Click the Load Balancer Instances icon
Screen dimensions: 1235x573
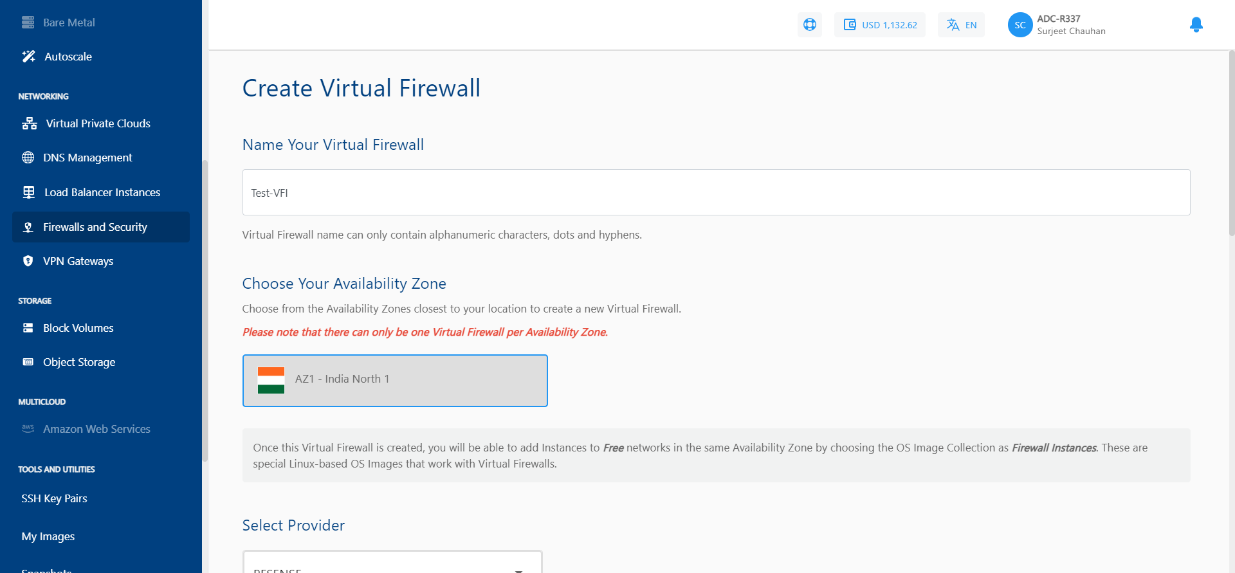pyautogui.click(x=29, y=192)
